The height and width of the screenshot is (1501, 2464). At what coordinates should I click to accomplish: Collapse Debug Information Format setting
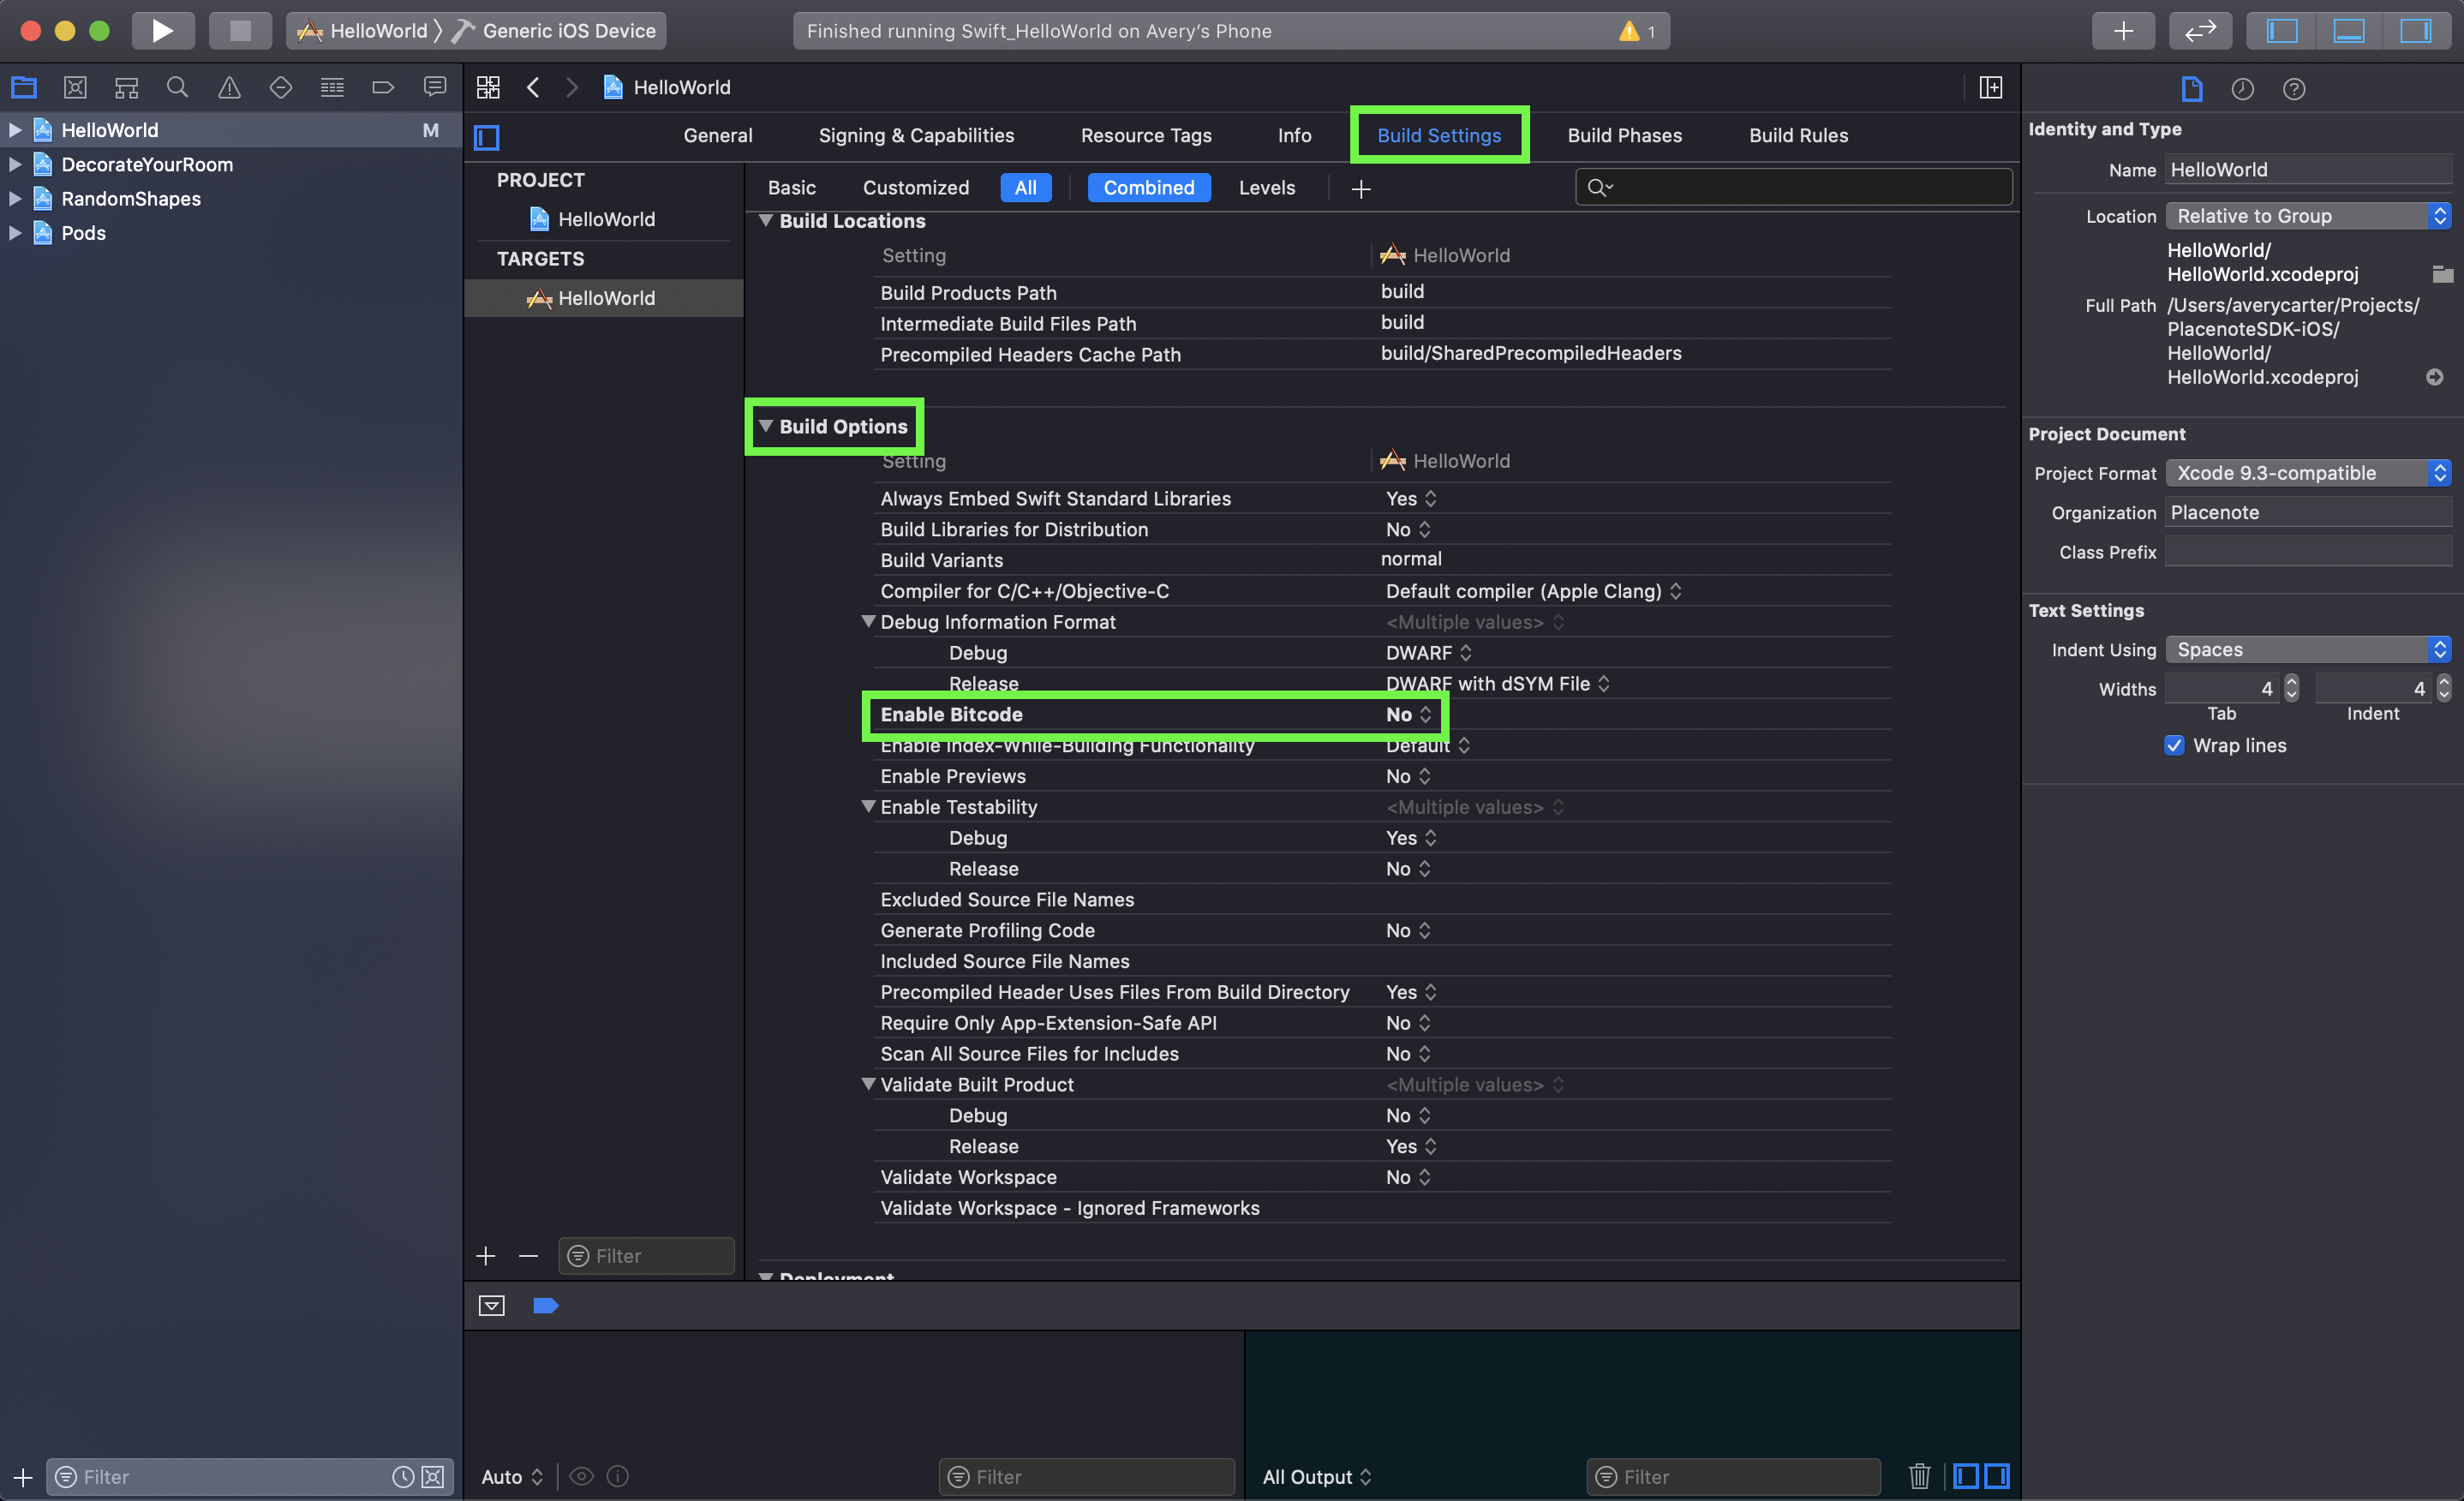868,621
